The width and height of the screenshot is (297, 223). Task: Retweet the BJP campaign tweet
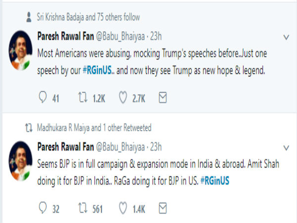83,208
